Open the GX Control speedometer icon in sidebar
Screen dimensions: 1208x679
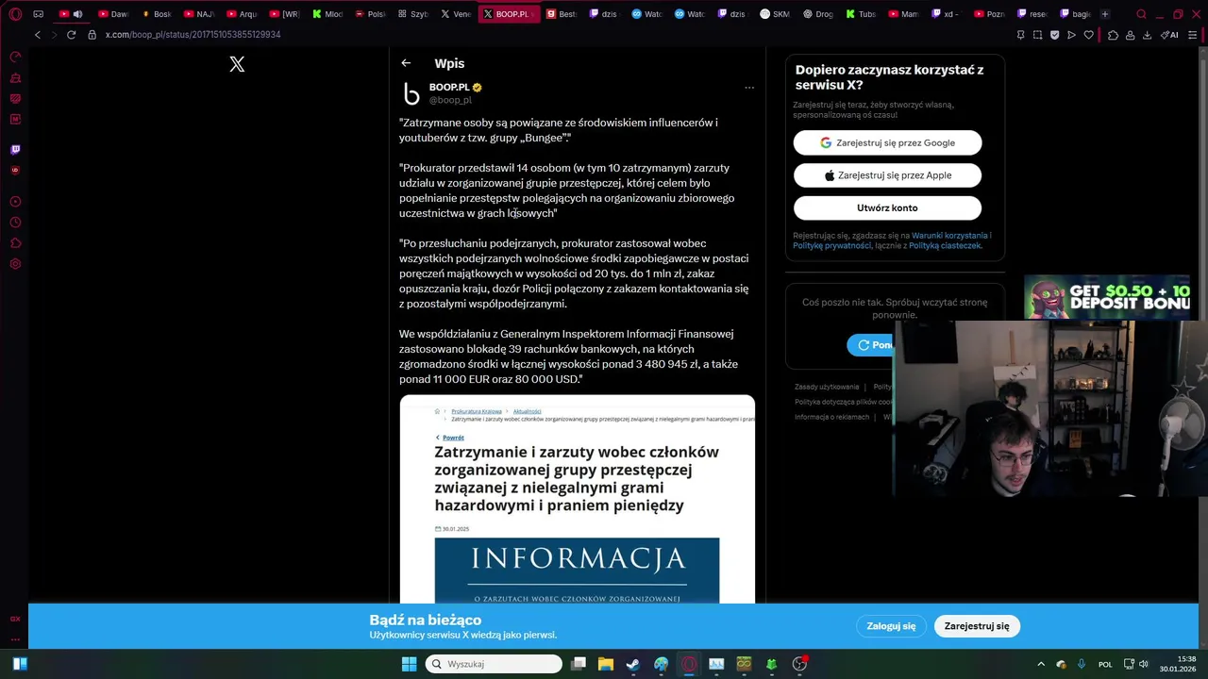pos(15,58)
